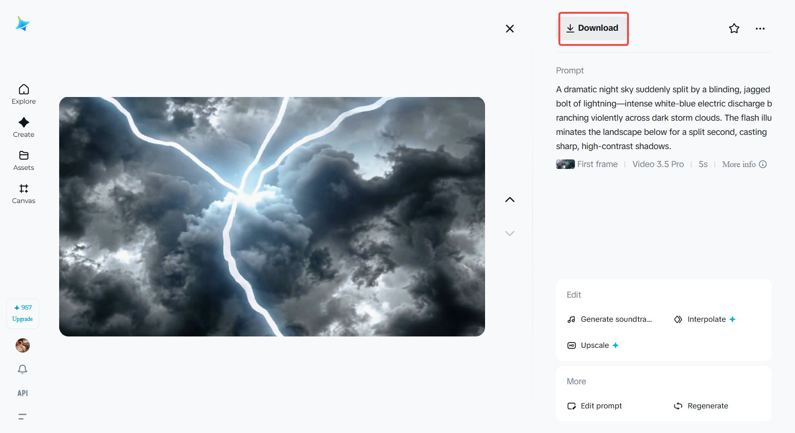The image size is (795, 433).
Task: Toggle favorite with the star icon
Action: tap(734, 28)
